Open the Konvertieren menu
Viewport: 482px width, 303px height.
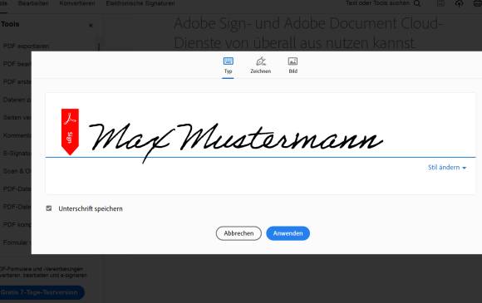click(x=76, y=3)
